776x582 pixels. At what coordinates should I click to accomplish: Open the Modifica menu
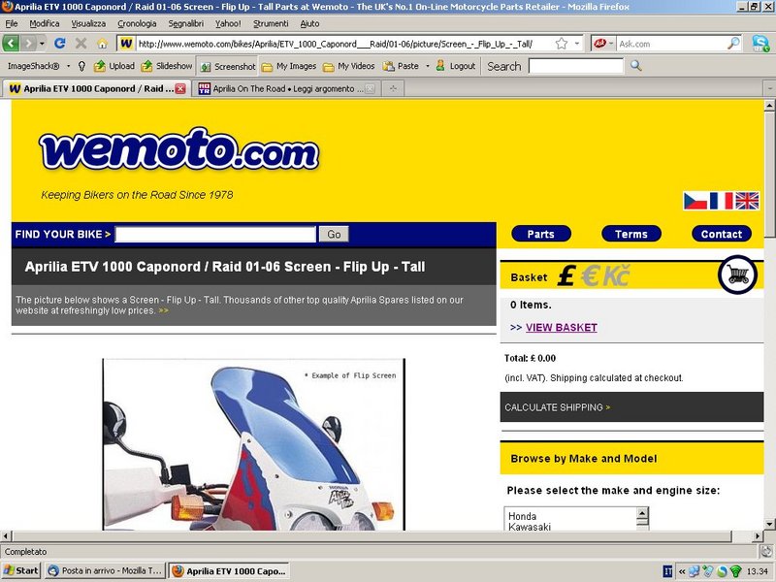[45, 23]
